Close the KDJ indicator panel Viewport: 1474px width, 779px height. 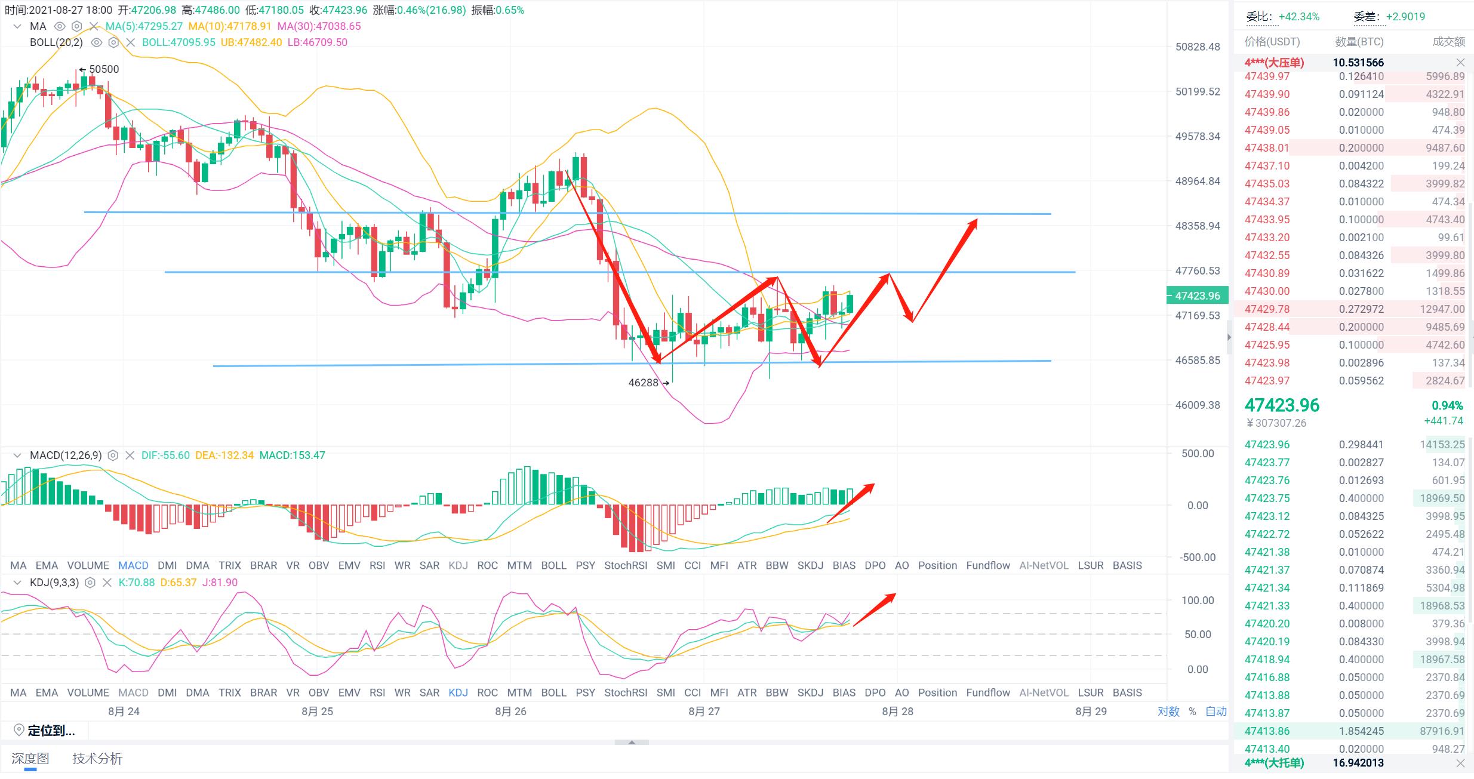click(x=107, y=583)
